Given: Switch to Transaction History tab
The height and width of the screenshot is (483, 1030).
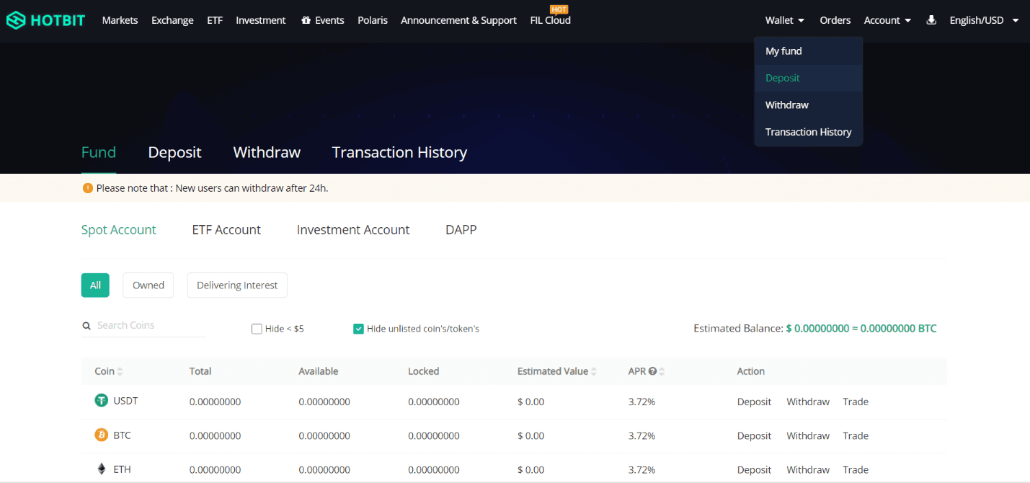Looking at the screenshot, I should 399,152.
